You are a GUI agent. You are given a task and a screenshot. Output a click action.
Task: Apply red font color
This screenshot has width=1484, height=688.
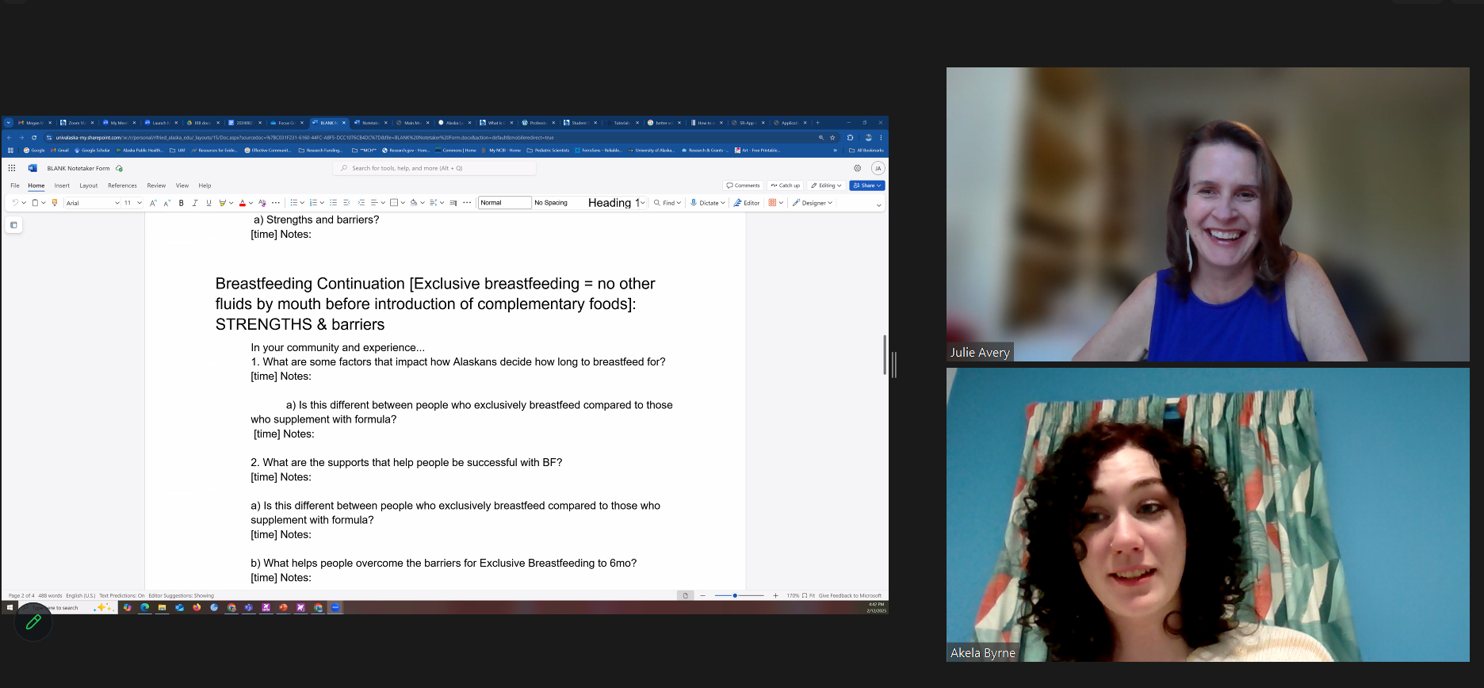click(x=243, y=203)
